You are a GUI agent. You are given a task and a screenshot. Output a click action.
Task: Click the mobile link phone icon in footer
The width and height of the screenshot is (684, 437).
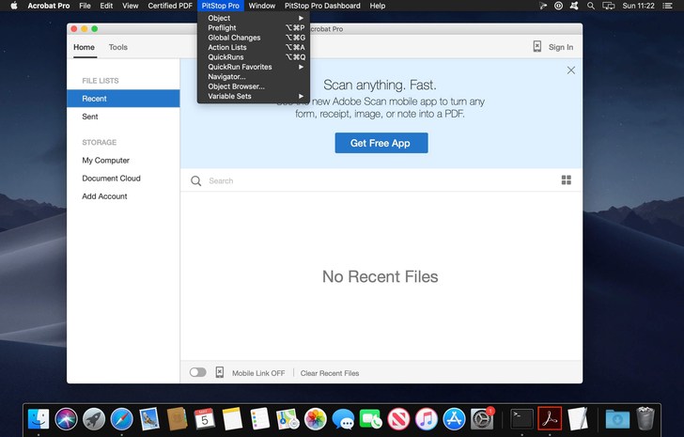tap(219, 373)
